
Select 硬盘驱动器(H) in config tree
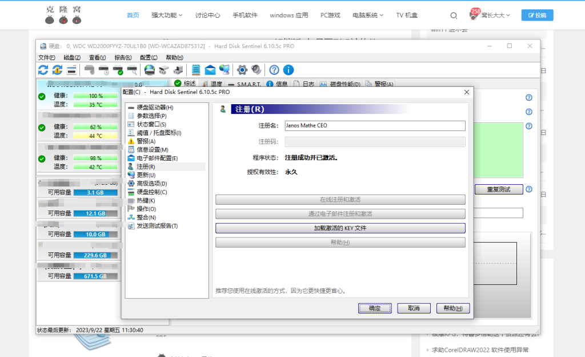tap(154, 108)
